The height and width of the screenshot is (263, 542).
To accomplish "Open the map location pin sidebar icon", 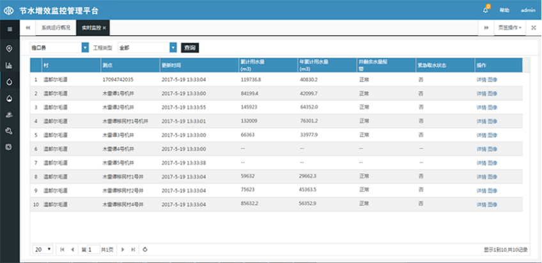I will pyautogui.click(x=9, y=49).
